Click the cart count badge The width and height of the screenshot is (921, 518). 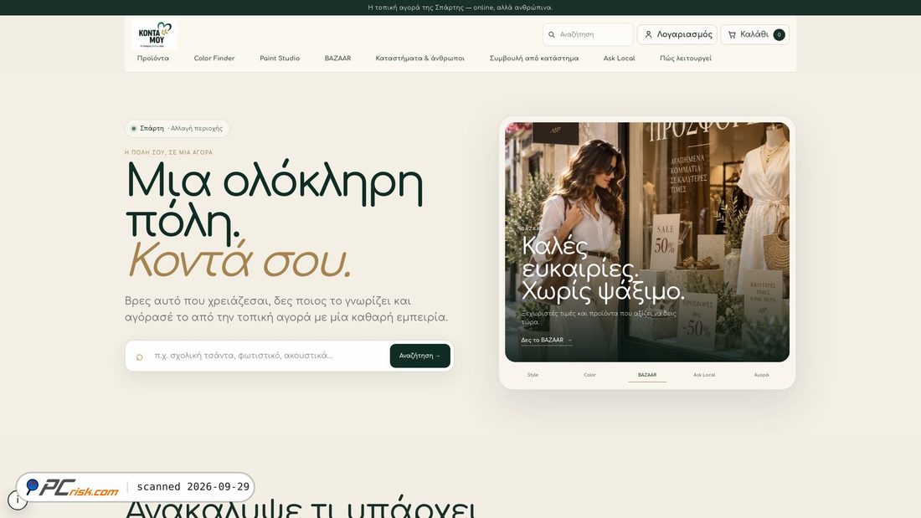(779, 34)
